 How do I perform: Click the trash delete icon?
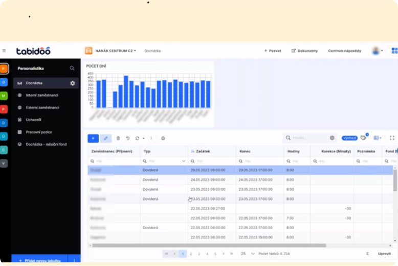click(x=118, y=138)
